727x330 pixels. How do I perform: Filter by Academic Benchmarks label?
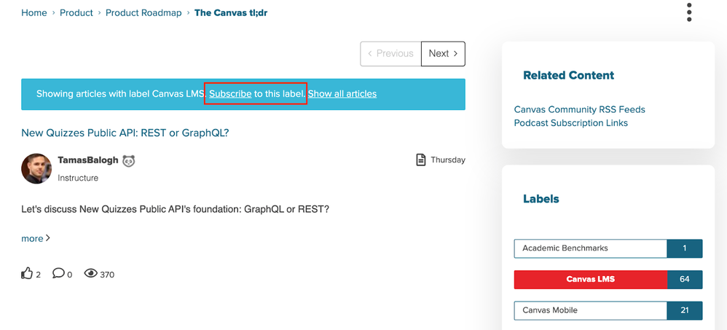tap(608, 248)
